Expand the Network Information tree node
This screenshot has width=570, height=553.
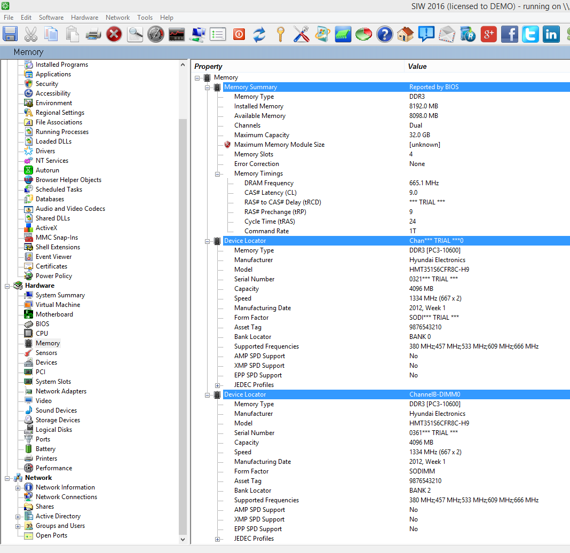coord(18,488)
